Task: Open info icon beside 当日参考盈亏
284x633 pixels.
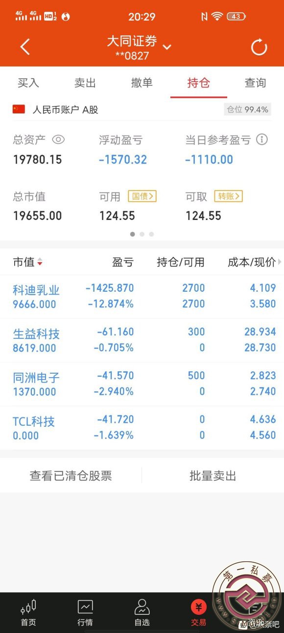Action: [262, 140]
